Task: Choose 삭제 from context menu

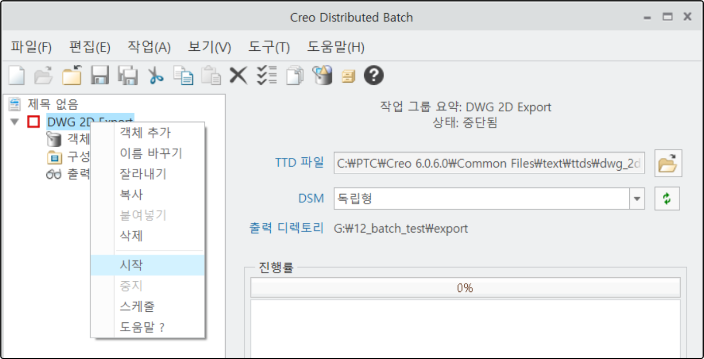Action: 148,236
